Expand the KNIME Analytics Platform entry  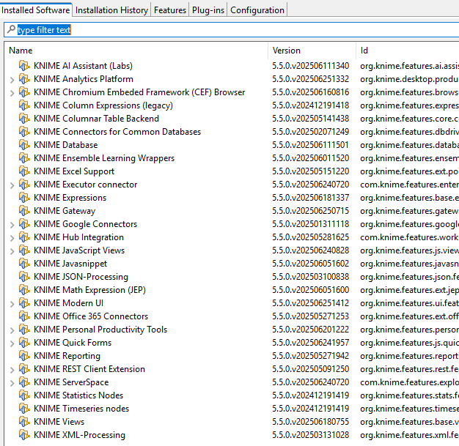12,80
